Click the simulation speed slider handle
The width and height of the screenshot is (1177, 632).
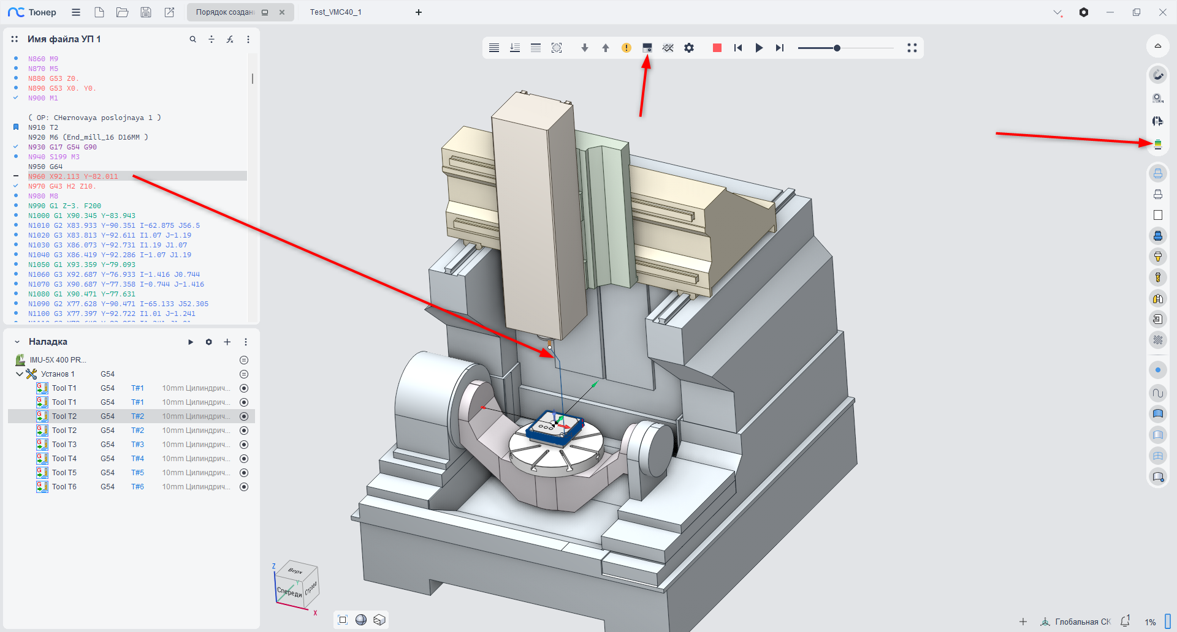tap(837, 48)
